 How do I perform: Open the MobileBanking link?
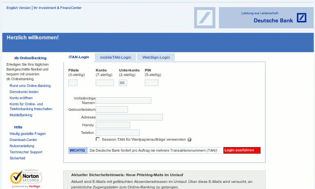21,115
